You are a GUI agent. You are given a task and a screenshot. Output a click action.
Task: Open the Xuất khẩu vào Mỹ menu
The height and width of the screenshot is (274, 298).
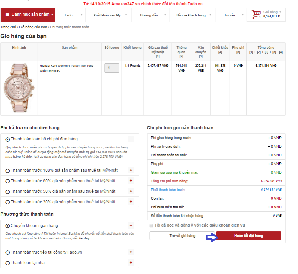pos(107,15)
